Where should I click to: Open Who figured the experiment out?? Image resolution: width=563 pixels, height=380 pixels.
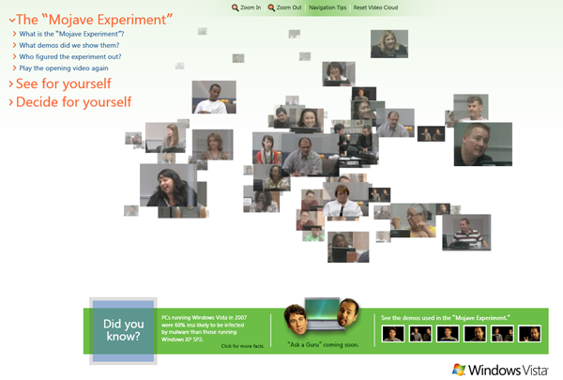click(70, 56)
